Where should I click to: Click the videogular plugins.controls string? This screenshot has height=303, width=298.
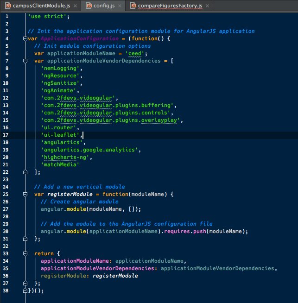click(106, 113)
